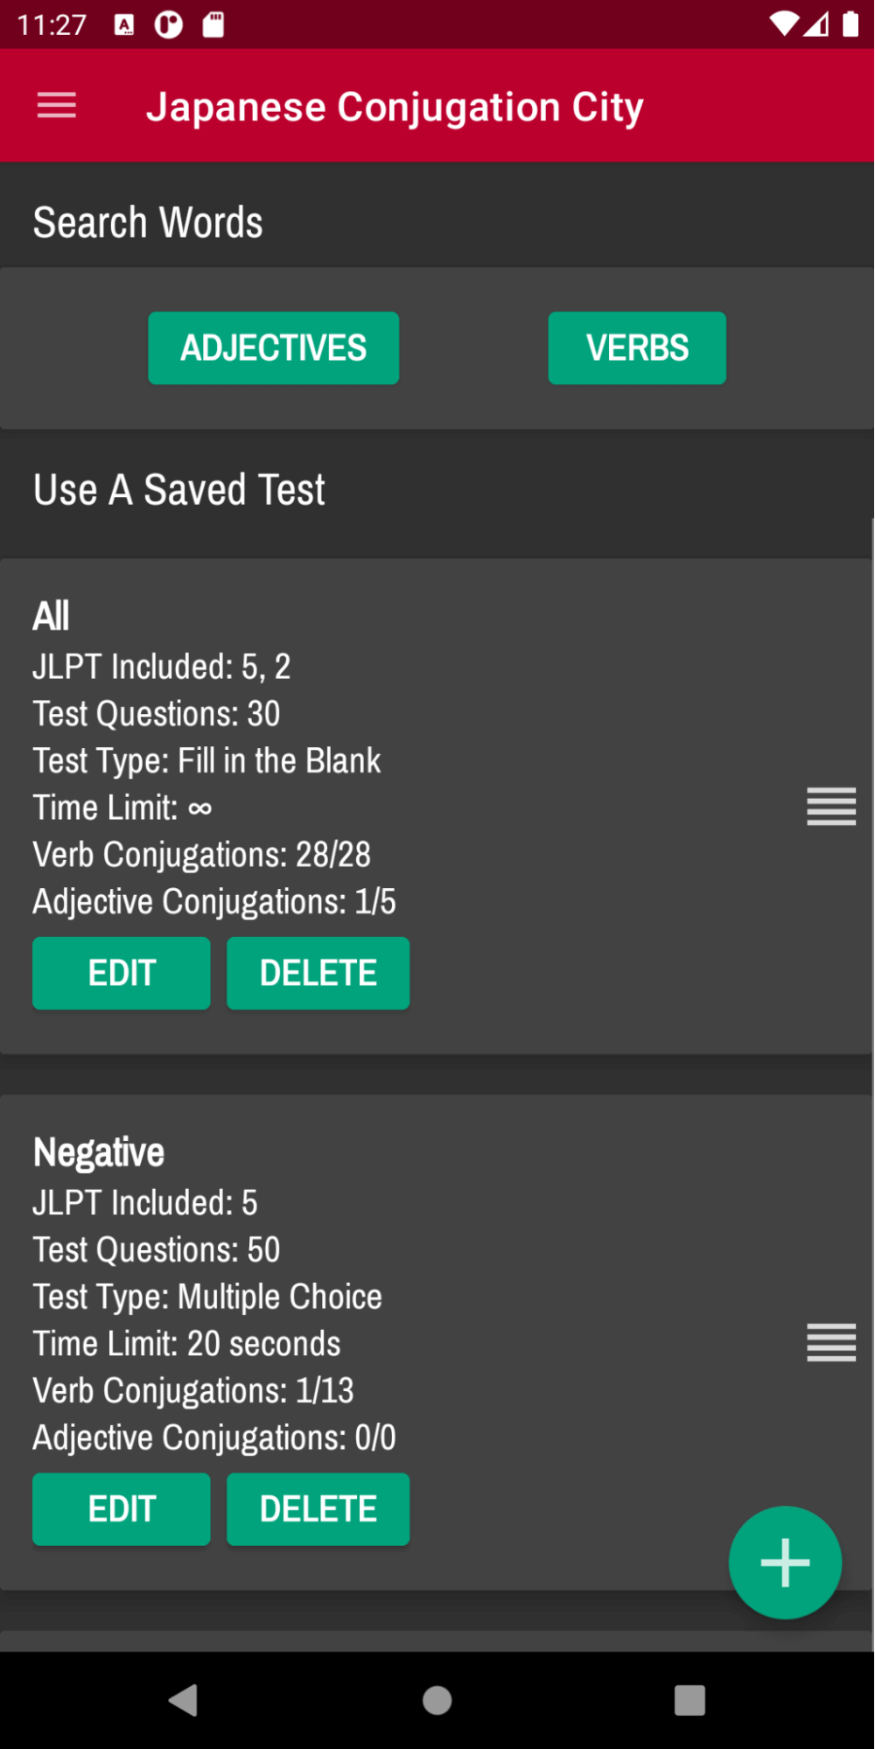This screenshot has height=1749, width=875.
Task: Tap the floating plus button to create a test
Action: click(x=784, y=1562)
